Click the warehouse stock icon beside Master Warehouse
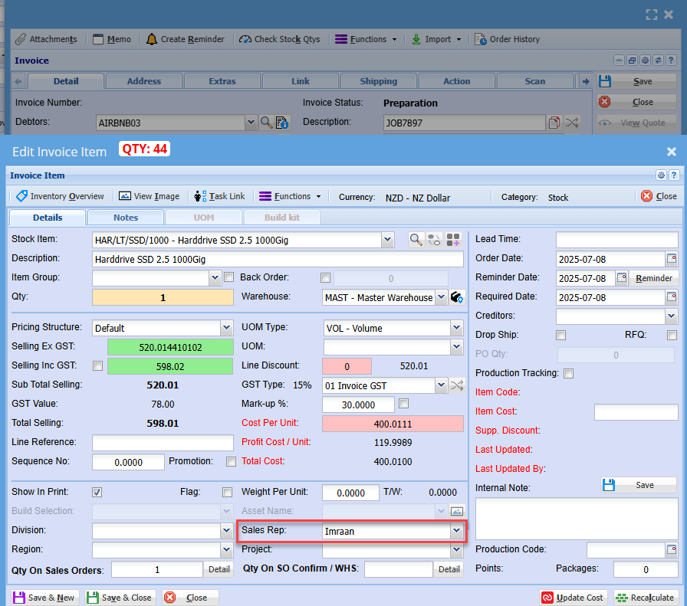This screenshot has height=606, width=687. [457, 297]
